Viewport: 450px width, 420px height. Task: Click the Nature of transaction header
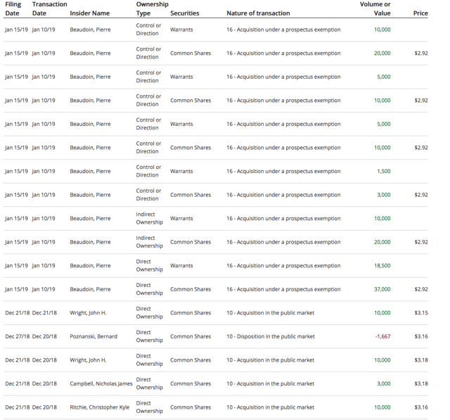pyautogui.click(x=258, y=13)
